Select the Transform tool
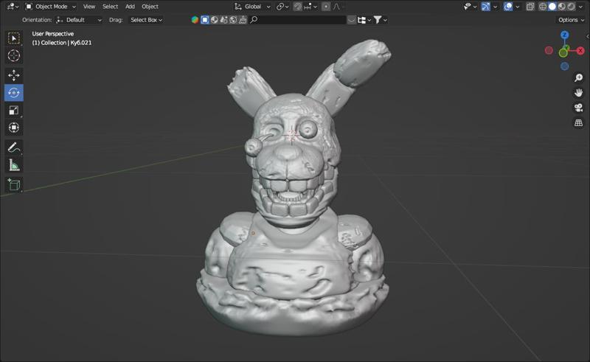590x362 pixels. (14, 128)
